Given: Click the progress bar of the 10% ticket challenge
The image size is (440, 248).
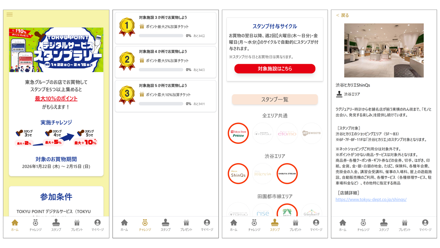Looking at the screenshot, I should 161,104.
